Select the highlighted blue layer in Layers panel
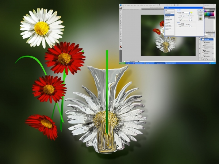 point(207,39)
